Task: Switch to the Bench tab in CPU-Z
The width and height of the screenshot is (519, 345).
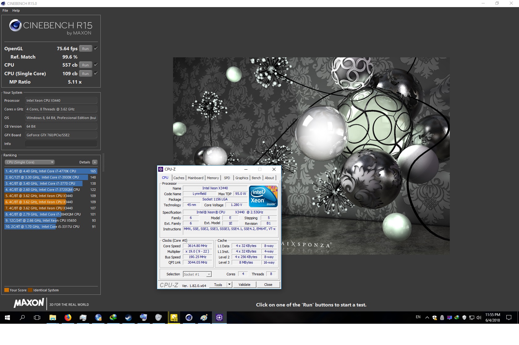Action: pos(256,178)
